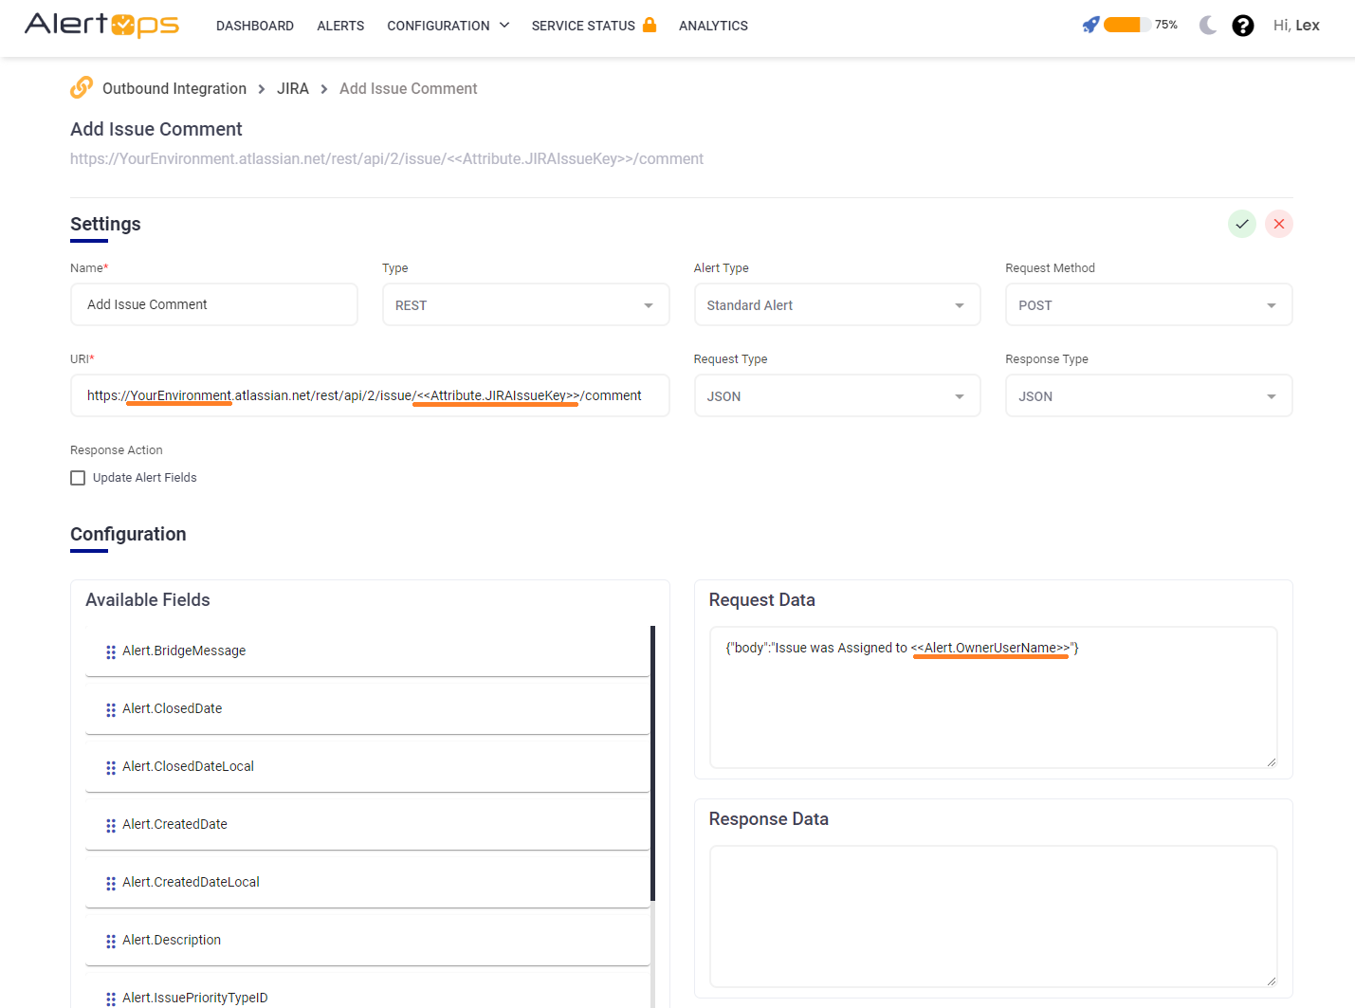Image resolution: width=1355 pixels, height=1008 pixels.
Task: Click the green checkmark save icon
Action: click(x=1241, y=224)
